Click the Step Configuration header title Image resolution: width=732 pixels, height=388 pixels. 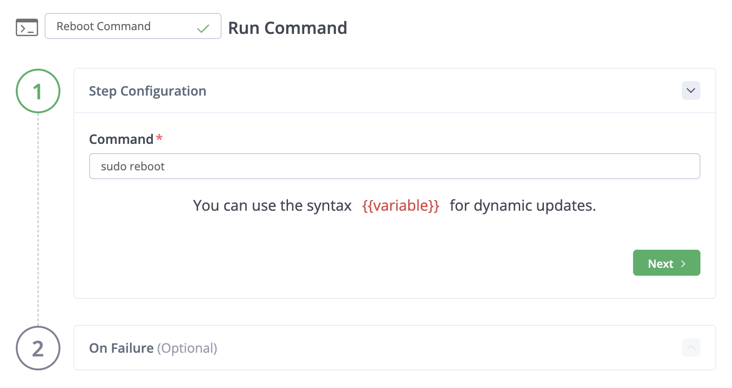pyautogui.click(x=147, y=91)
